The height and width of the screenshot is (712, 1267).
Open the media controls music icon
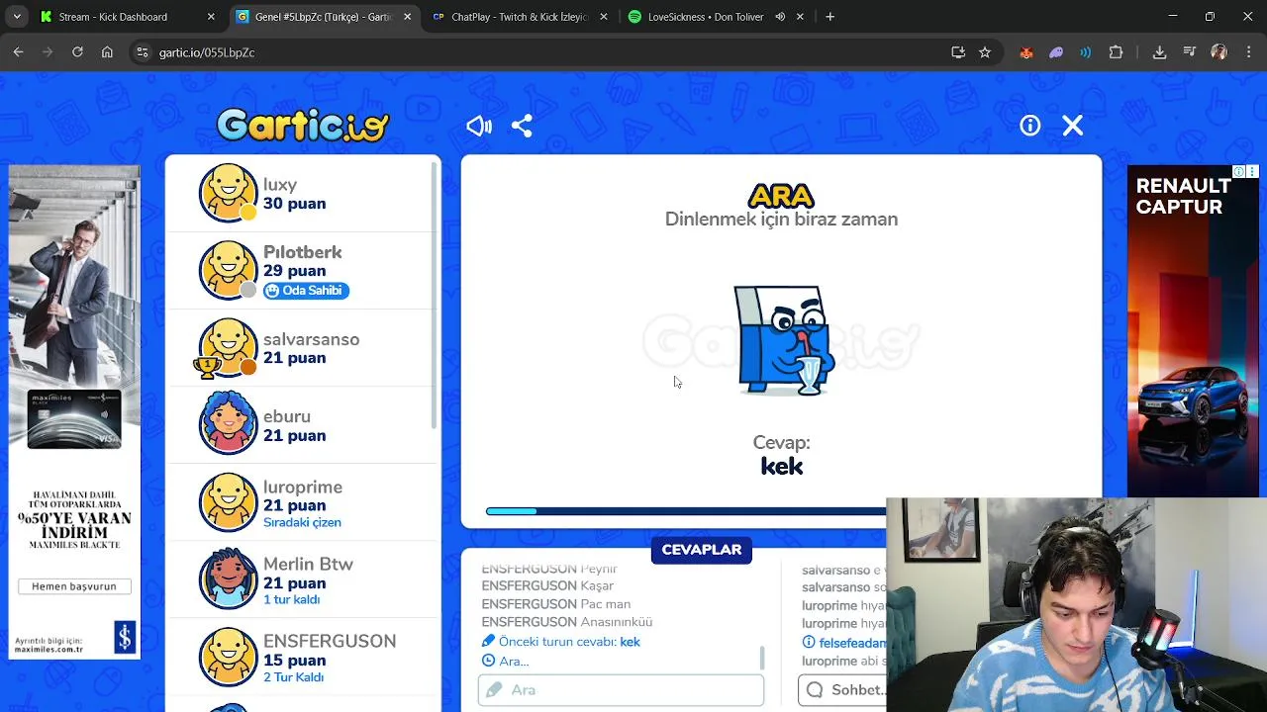pyautogui.click(x=1189, y=52)
